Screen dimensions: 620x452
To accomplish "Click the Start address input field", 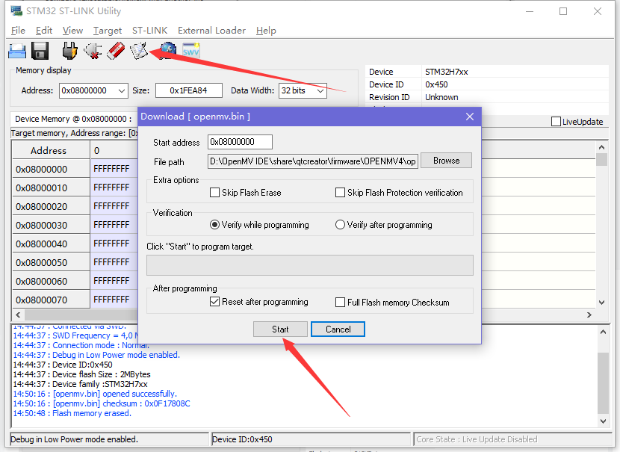I will (x=240, y=142).
